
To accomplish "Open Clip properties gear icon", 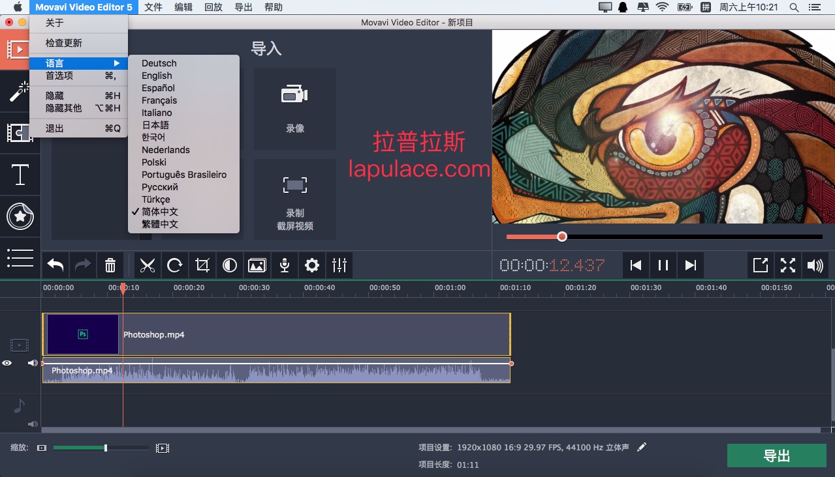I will coord(312,265).
